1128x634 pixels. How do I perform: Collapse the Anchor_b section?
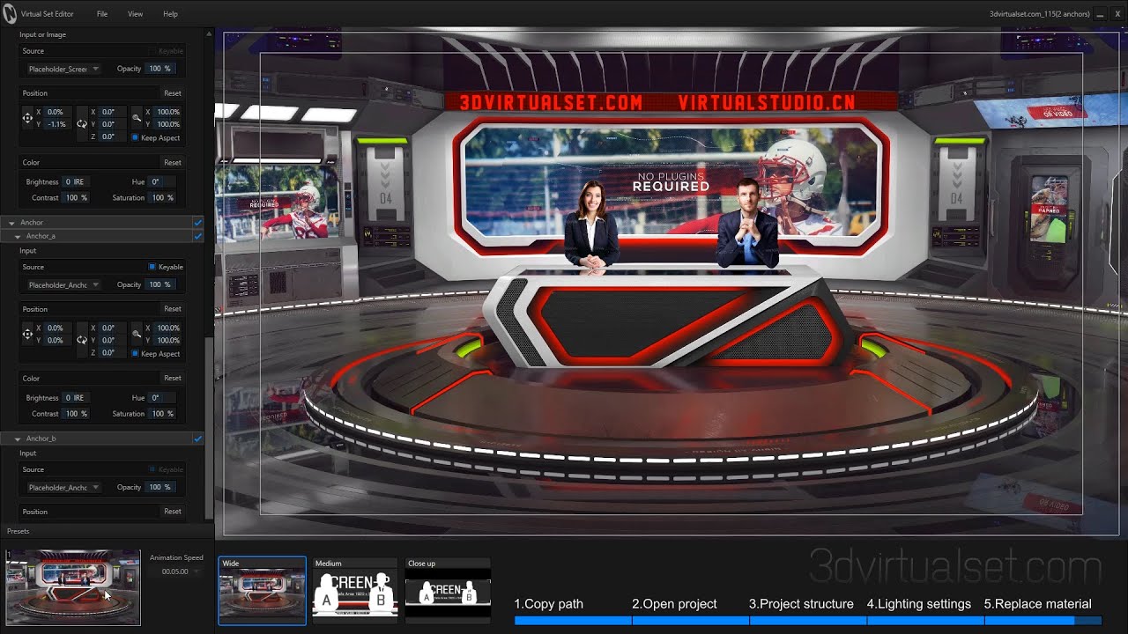click(x=18, y=439)
